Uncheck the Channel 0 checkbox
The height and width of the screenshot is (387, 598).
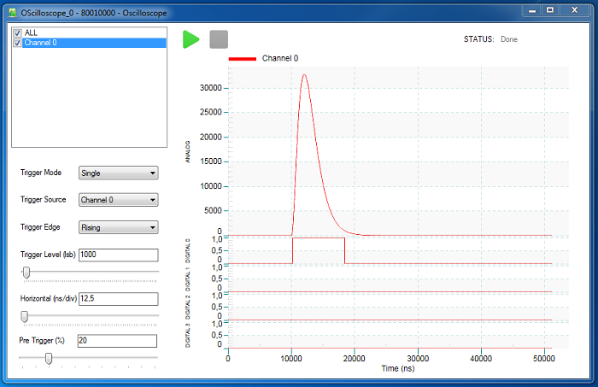coord(17,43)
